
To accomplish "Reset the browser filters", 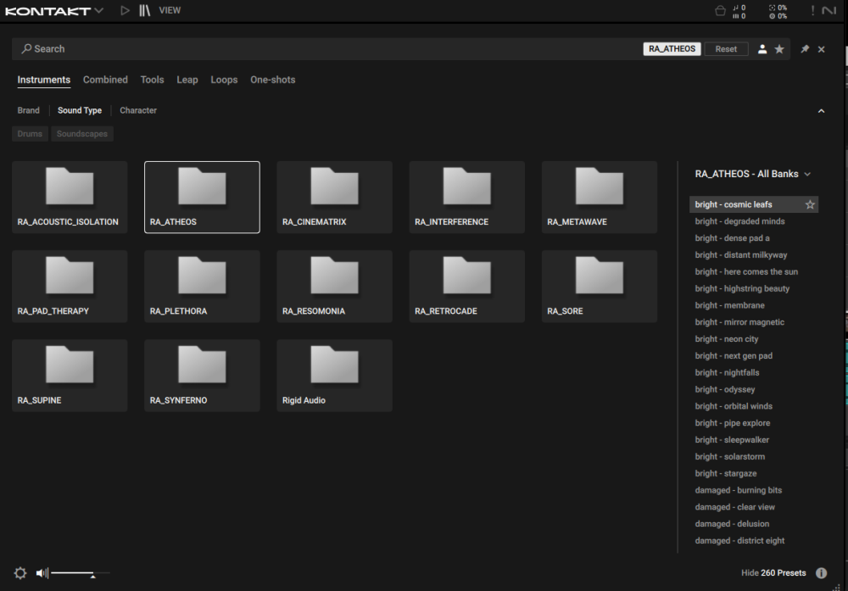I will pyautogui.click(x=726, y=48).
